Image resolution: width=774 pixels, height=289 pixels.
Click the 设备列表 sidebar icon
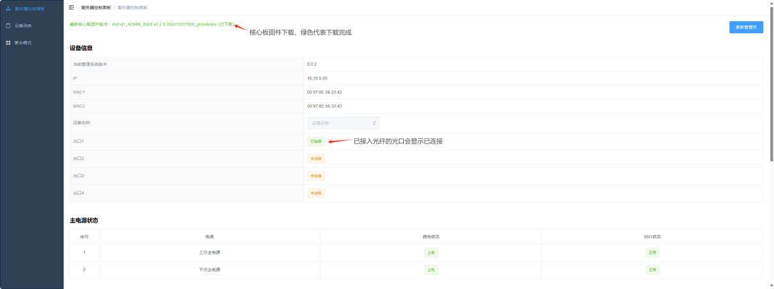coord(8,26)
